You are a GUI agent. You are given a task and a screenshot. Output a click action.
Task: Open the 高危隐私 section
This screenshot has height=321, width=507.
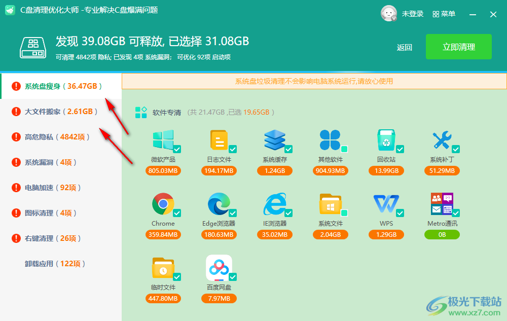point(61,137)
